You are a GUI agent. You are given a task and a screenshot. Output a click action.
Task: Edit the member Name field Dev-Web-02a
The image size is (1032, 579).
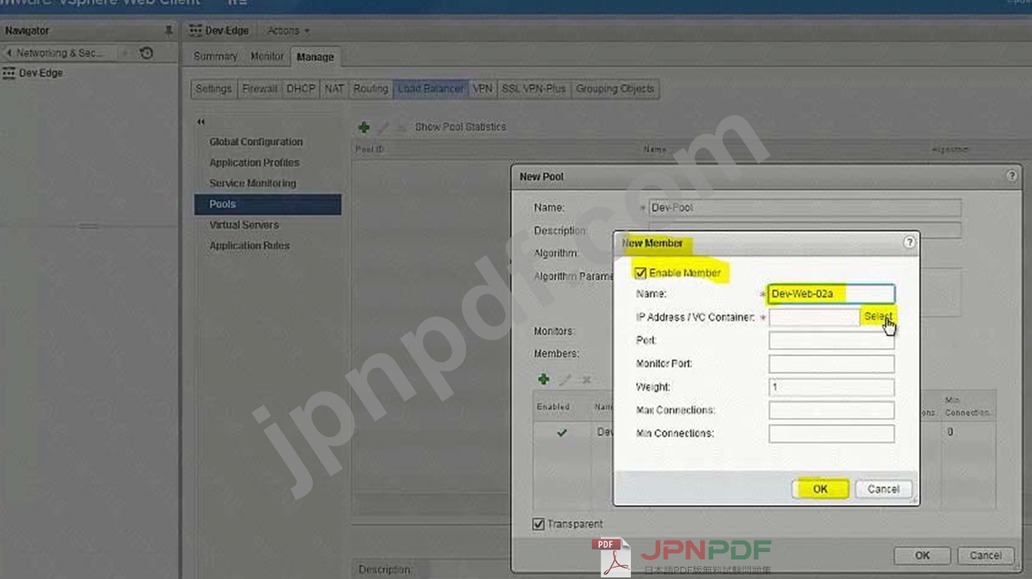click(831, 294)
